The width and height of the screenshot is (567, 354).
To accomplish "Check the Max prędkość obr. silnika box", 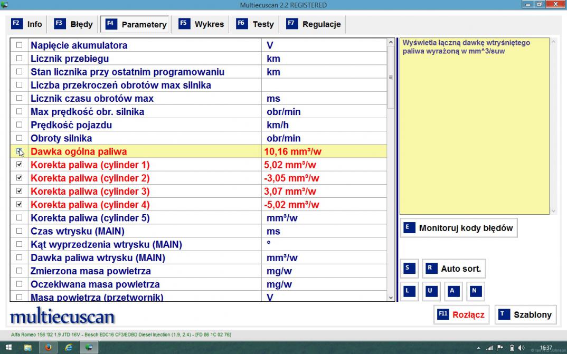I will pyautogui.click(x=19, y=111).
